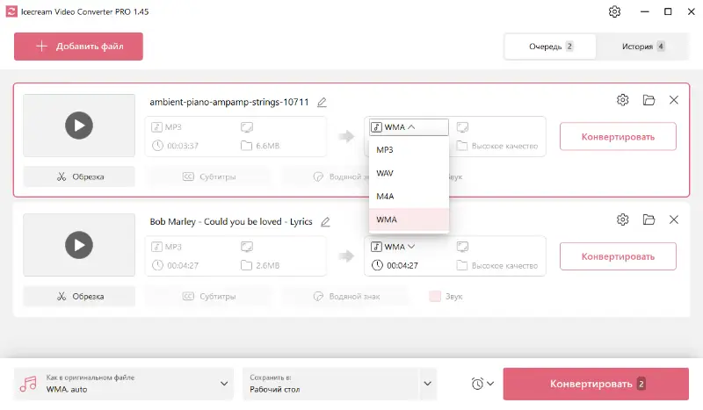Open settings gear for ambient-piano file
This screenshot has height=410, width=703.
pos(622,100)
